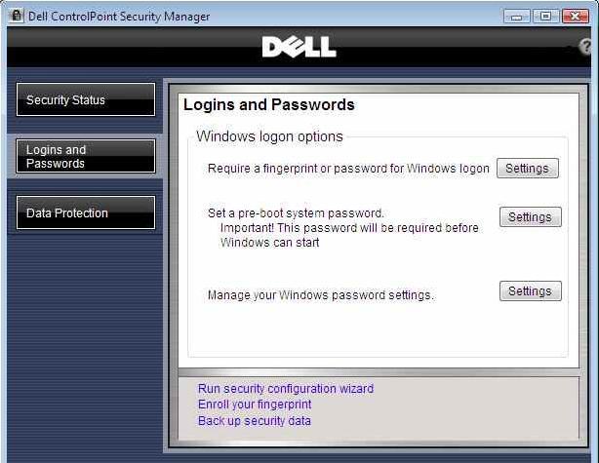Open help via the question mark icon
This screenshot has width=599, height=463.
pos(585,47)
